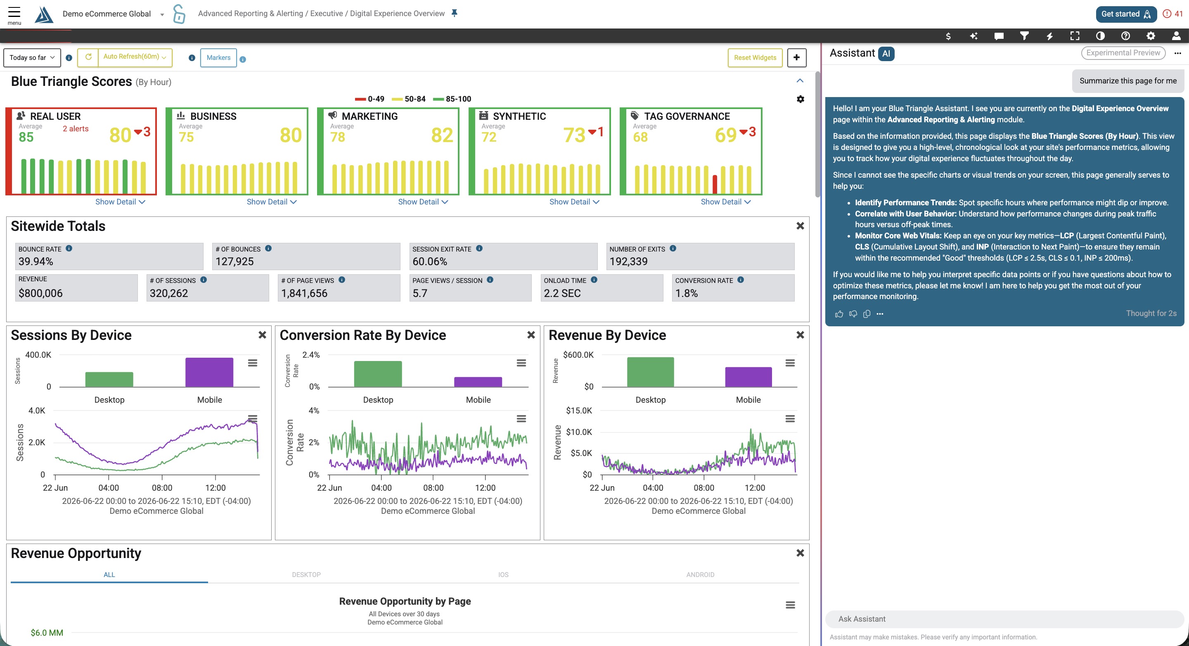Click the Blue Triangle logo

[x=44, y=14]
